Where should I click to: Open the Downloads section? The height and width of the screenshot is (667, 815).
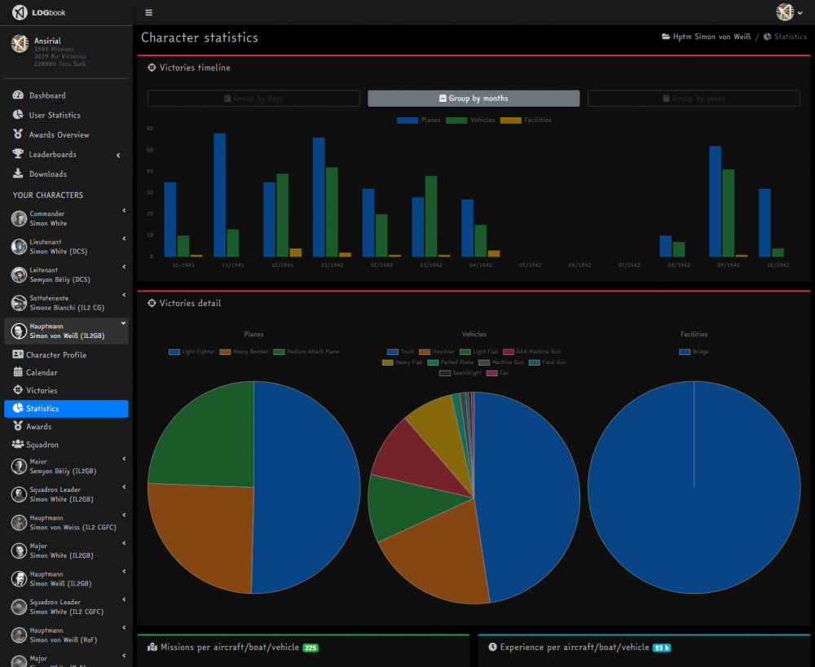tap(47, 173)
